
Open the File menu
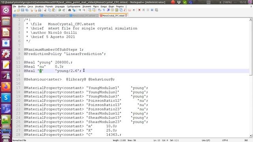pos(15,6)
